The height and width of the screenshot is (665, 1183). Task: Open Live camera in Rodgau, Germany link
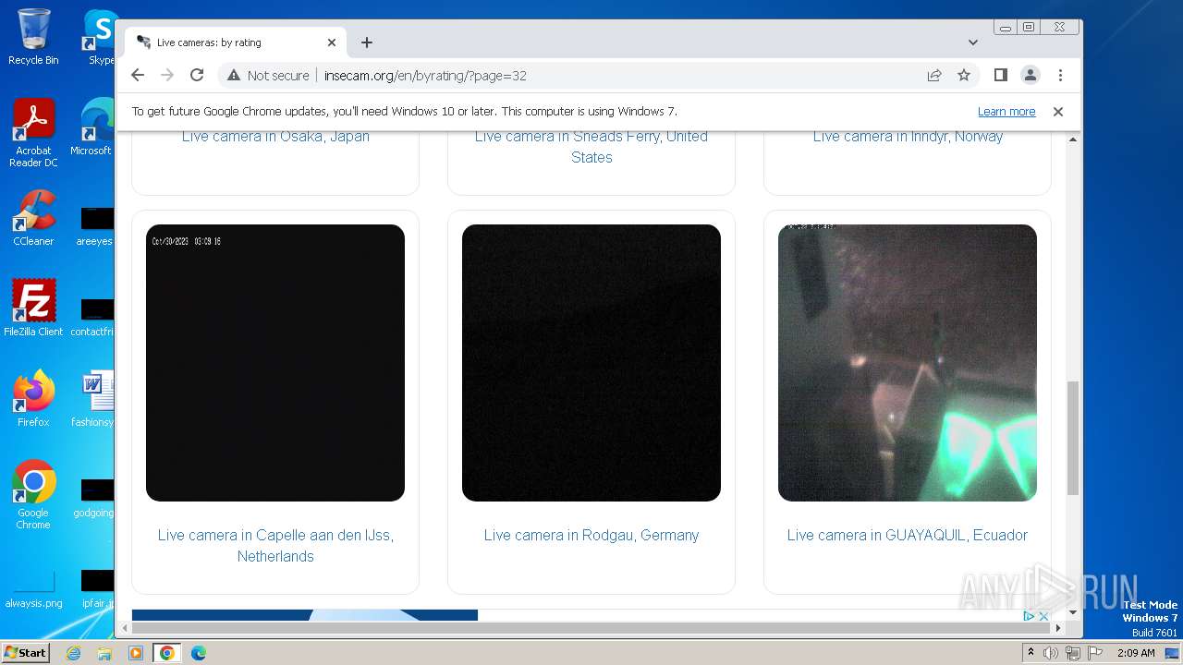[591, 535]
